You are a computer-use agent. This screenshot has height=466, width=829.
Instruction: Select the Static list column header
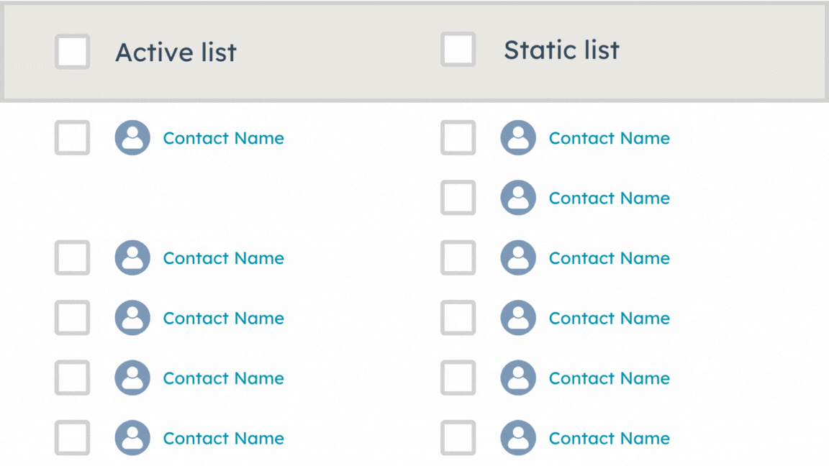click(562, 50)
